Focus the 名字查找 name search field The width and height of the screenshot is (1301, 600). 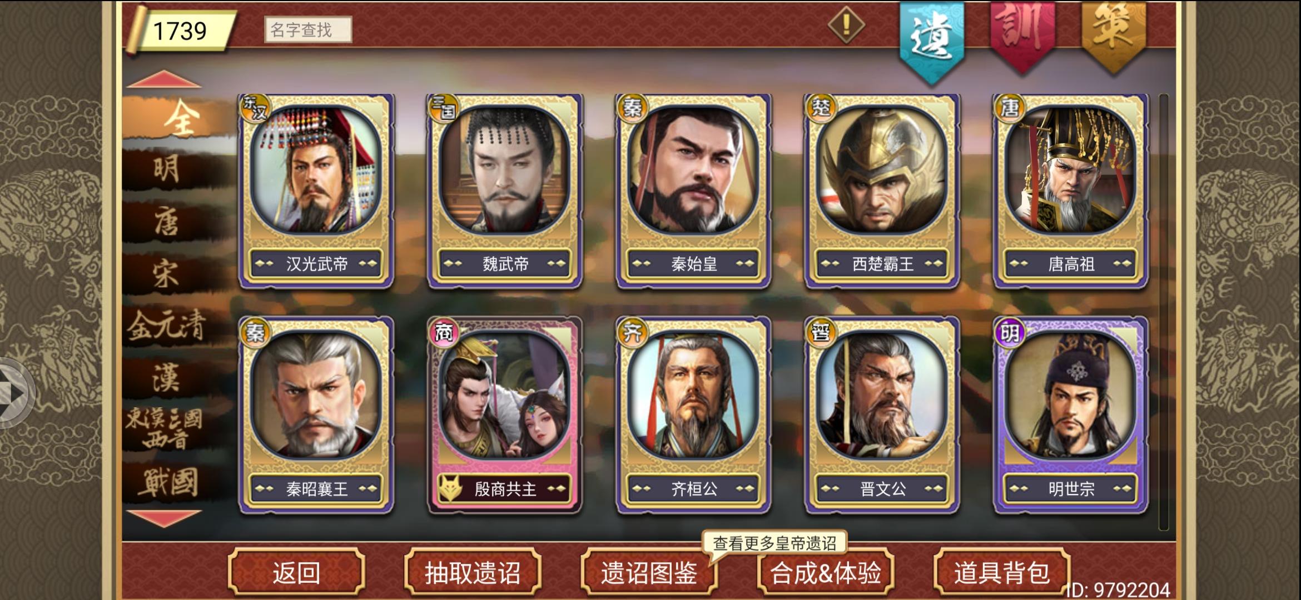coord(308,29)
